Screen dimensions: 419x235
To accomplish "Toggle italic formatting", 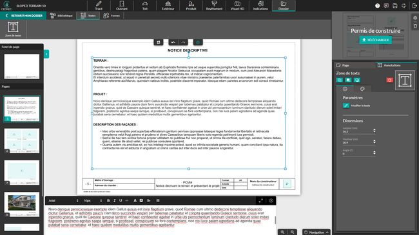I will click(114, 200).
